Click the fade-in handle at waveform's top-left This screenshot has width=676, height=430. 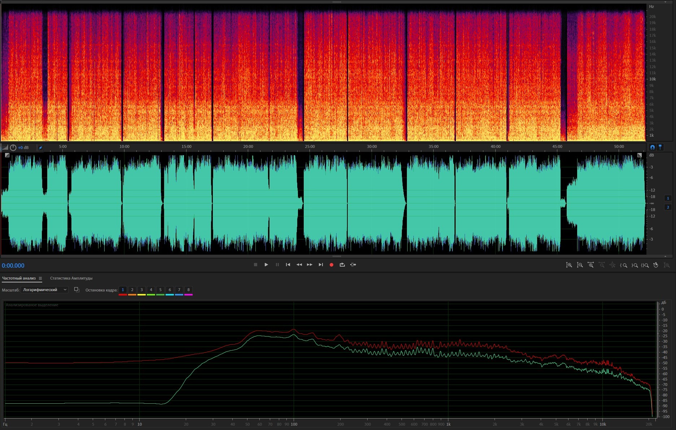(x=7, y=155)
